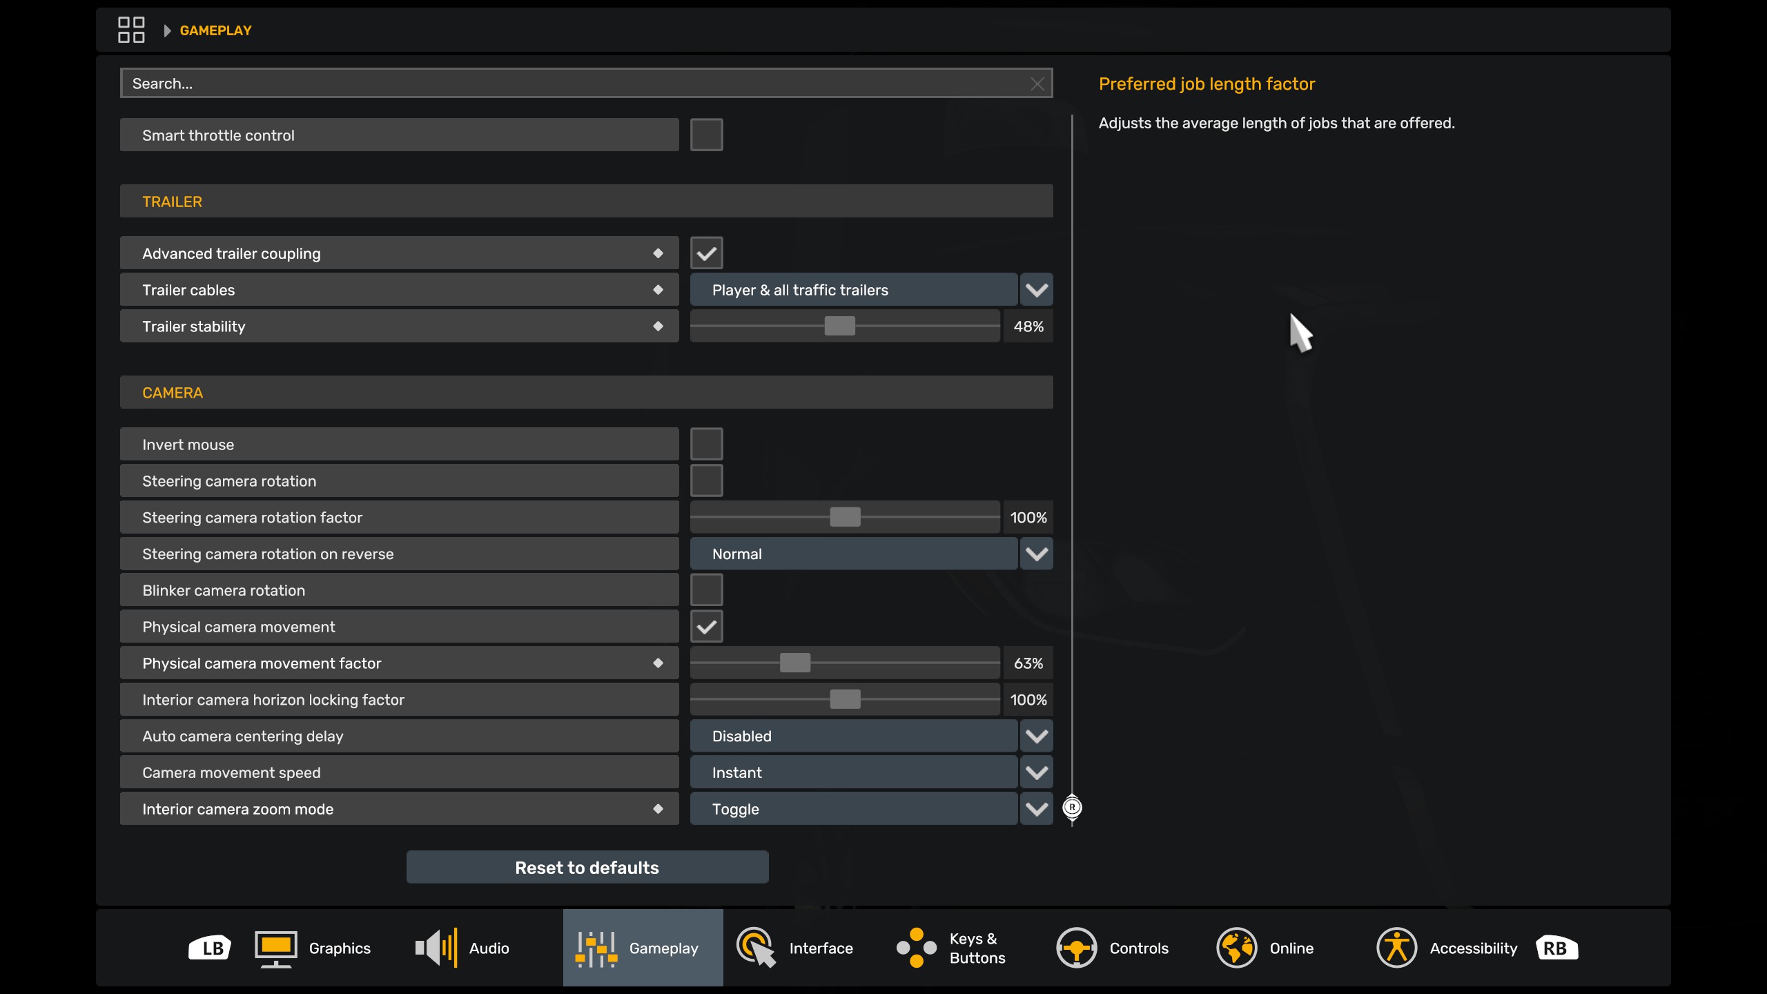Image resolution: width=1767 pixels, height=994 pixels.
Task: Click the Audio speaker icon
Action: 436,948
